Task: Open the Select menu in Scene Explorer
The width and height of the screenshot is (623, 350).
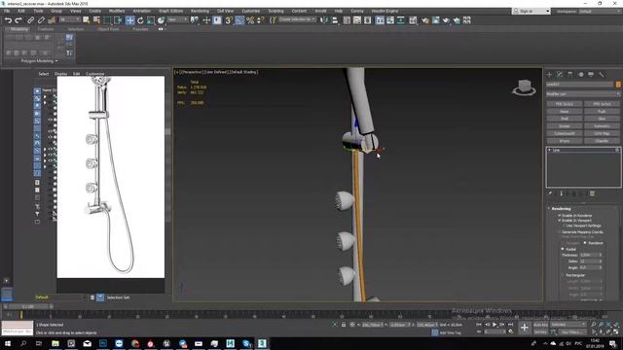Action: coord(43,74)
